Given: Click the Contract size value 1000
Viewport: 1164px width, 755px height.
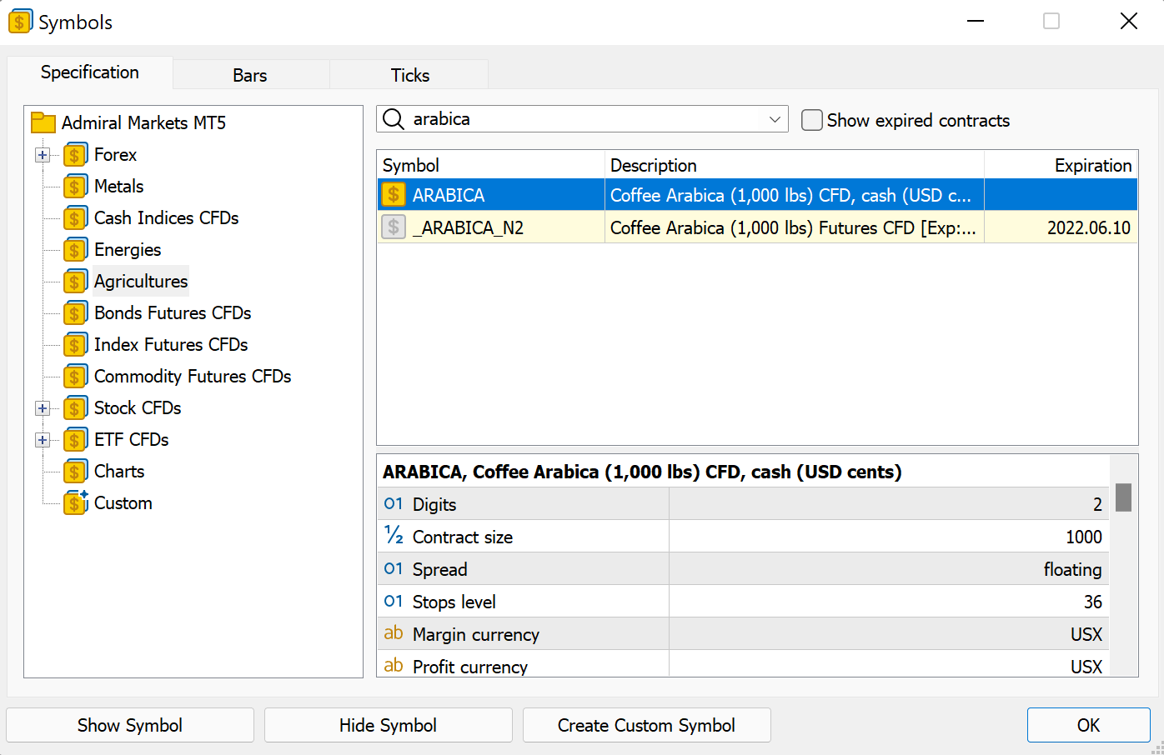Looking at the screenshot, I should [1084, 537].
